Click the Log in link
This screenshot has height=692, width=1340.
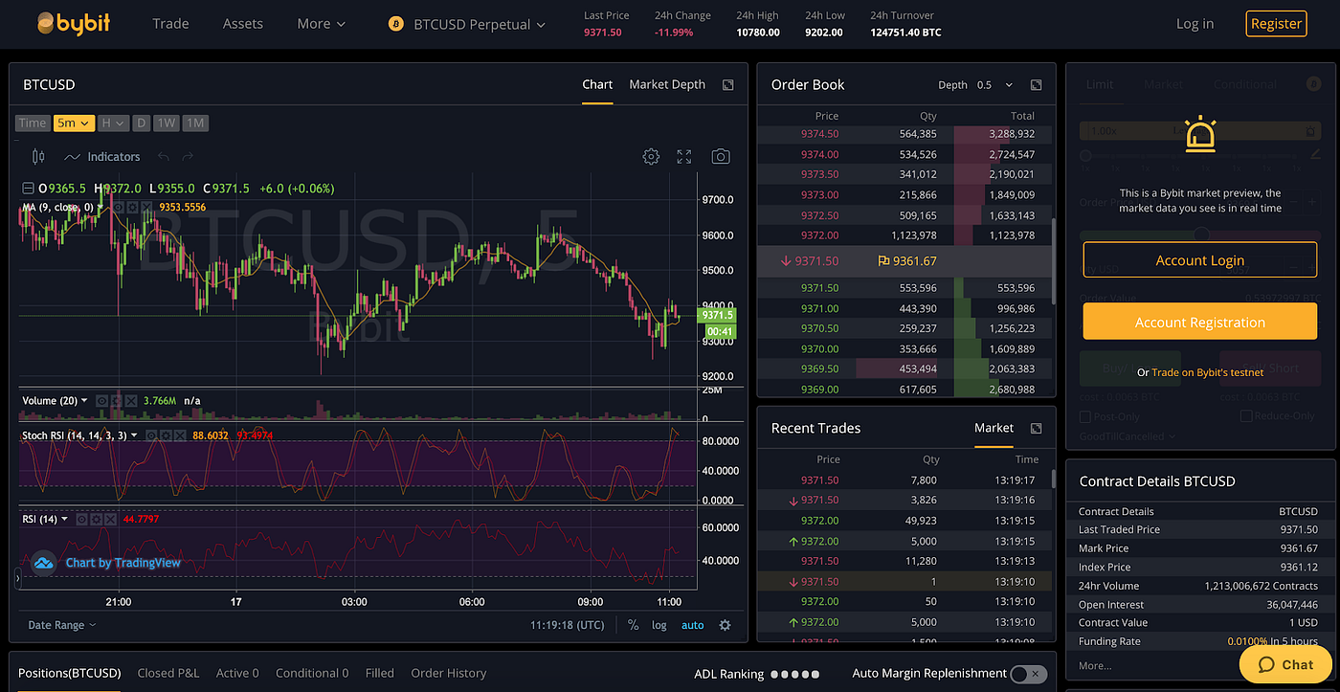click(1195, 23)
